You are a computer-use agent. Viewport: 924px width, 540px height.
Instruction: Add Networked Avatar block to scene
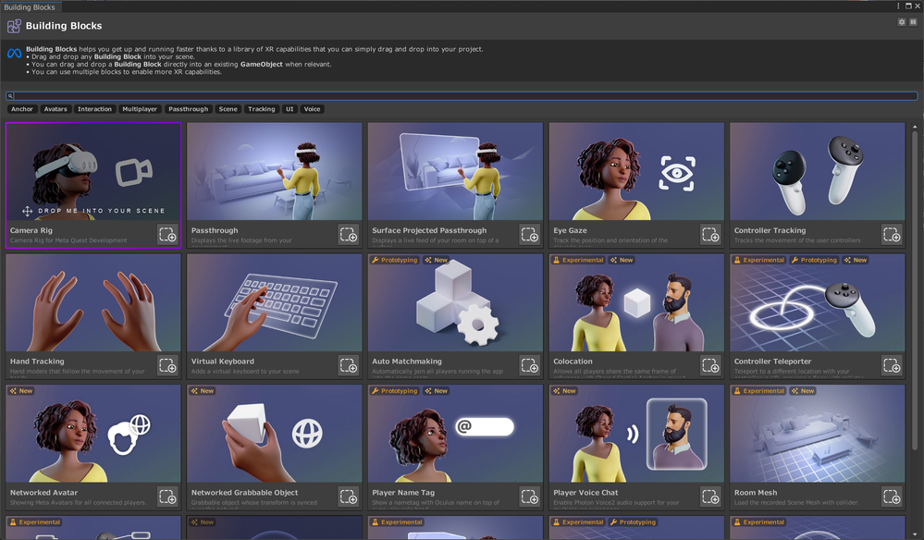tap(168, 497)
